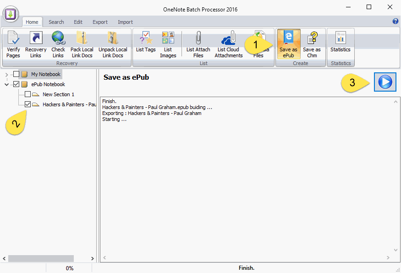Image resolution: width=401 pixels, height=273 pixels.
Task: Choose List Attach Files
Action: tap(198, 44)
